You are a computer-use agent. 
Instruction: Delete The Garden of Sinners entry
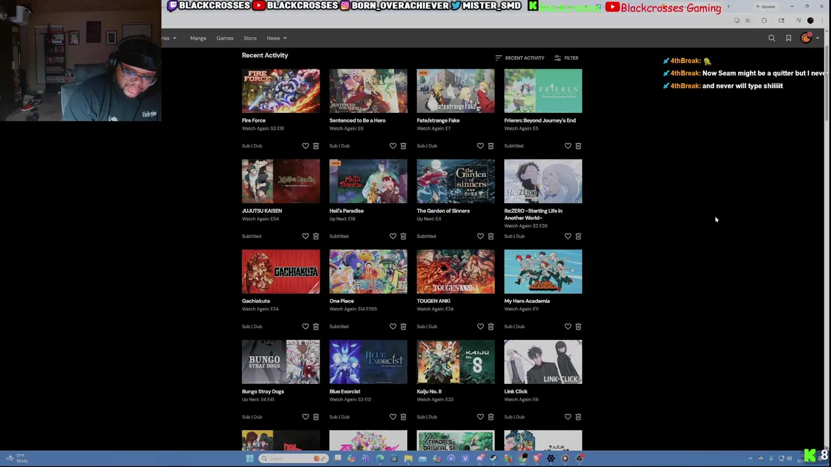pos(491,236)
